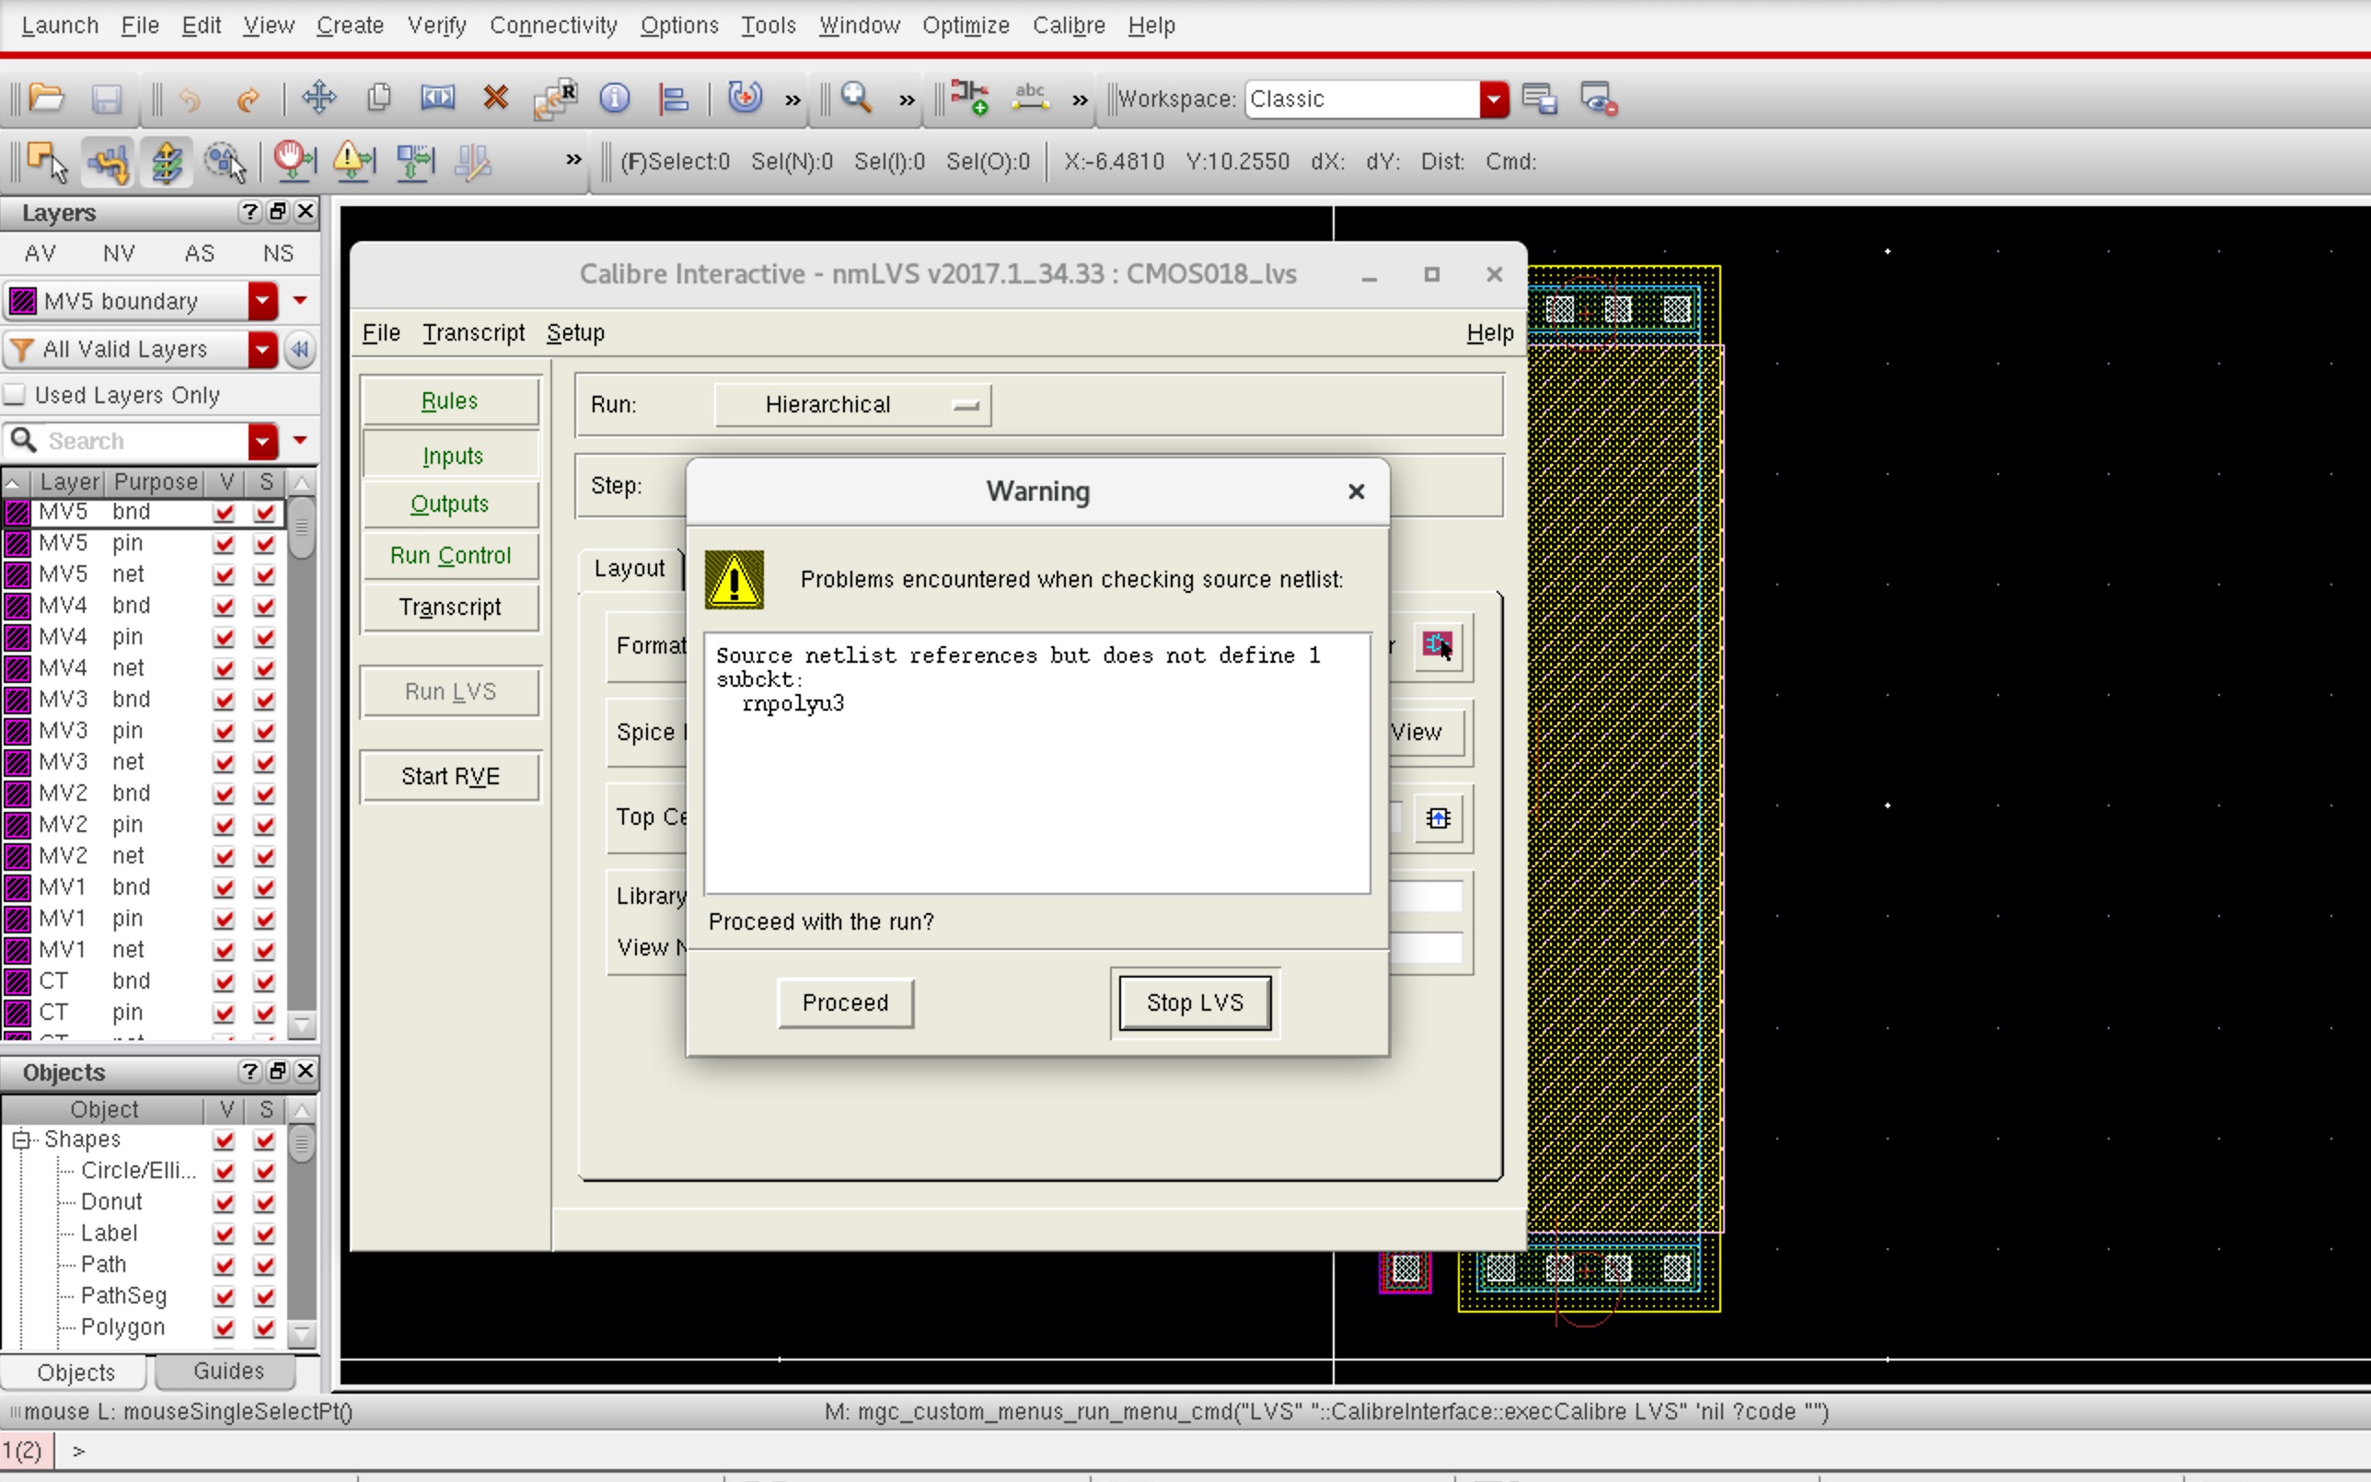Toggle selectability checkbox for Label object
Screen dimensions: 2371x1482
tap(264, 1234)
